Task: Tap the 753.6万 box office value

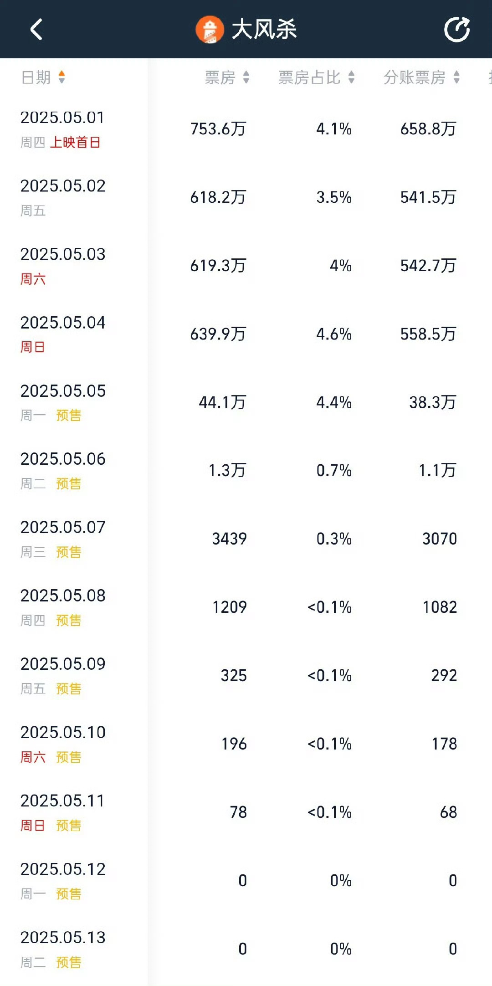Action: click(x=218, y=129)
